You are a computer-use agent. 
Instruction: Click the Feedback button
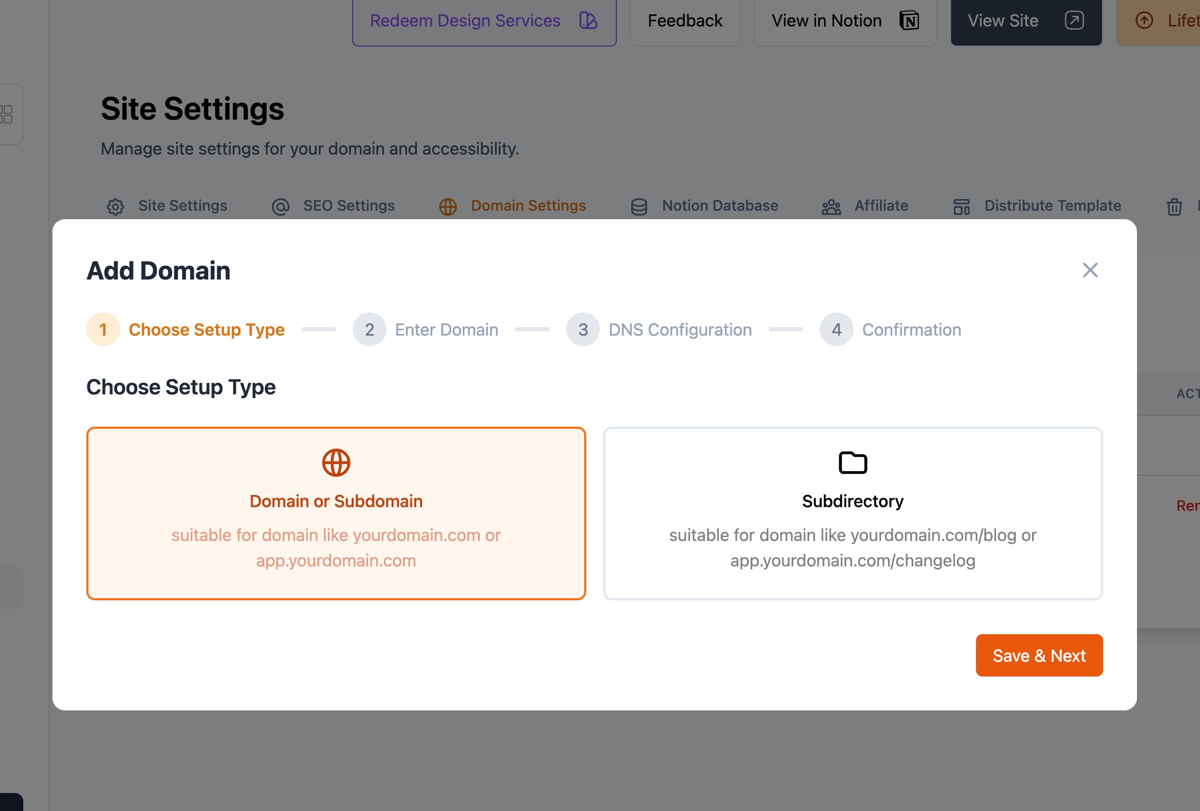pyautogui.click(x=685, y=21)
